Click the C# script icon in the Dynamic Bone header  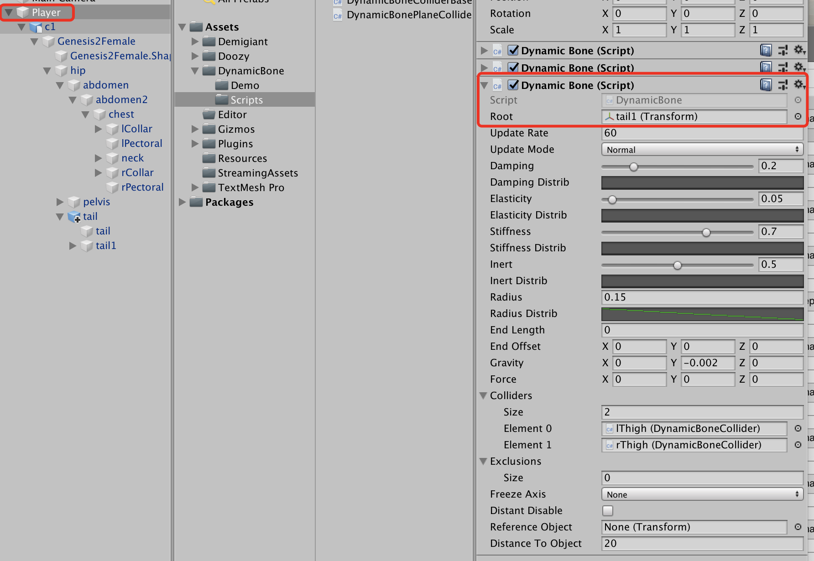coord(497,85)
